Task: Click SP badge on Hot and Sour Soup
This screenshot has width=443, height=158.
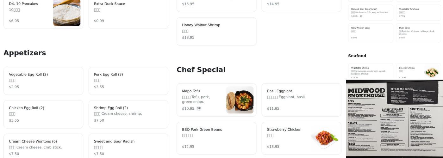Action: tap(361, 16)
